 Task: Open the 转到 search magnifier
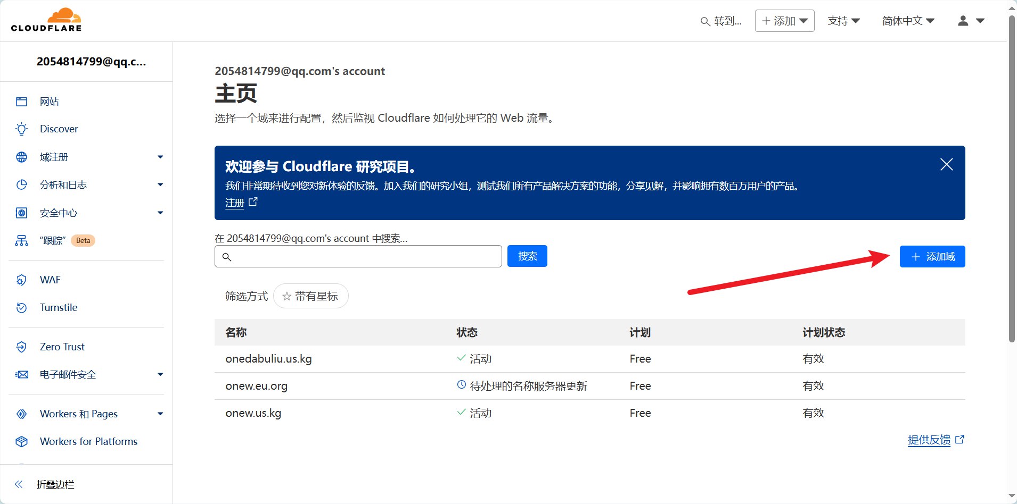click(705, 21)
